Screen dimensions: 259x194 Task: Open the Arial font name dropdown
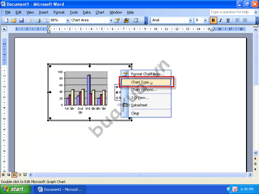point(190,20)
